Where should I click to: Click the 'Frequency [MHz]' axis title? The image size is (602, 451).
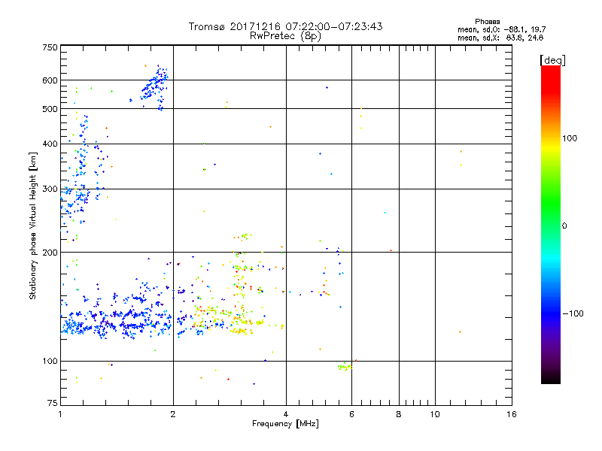click(285, 424)
